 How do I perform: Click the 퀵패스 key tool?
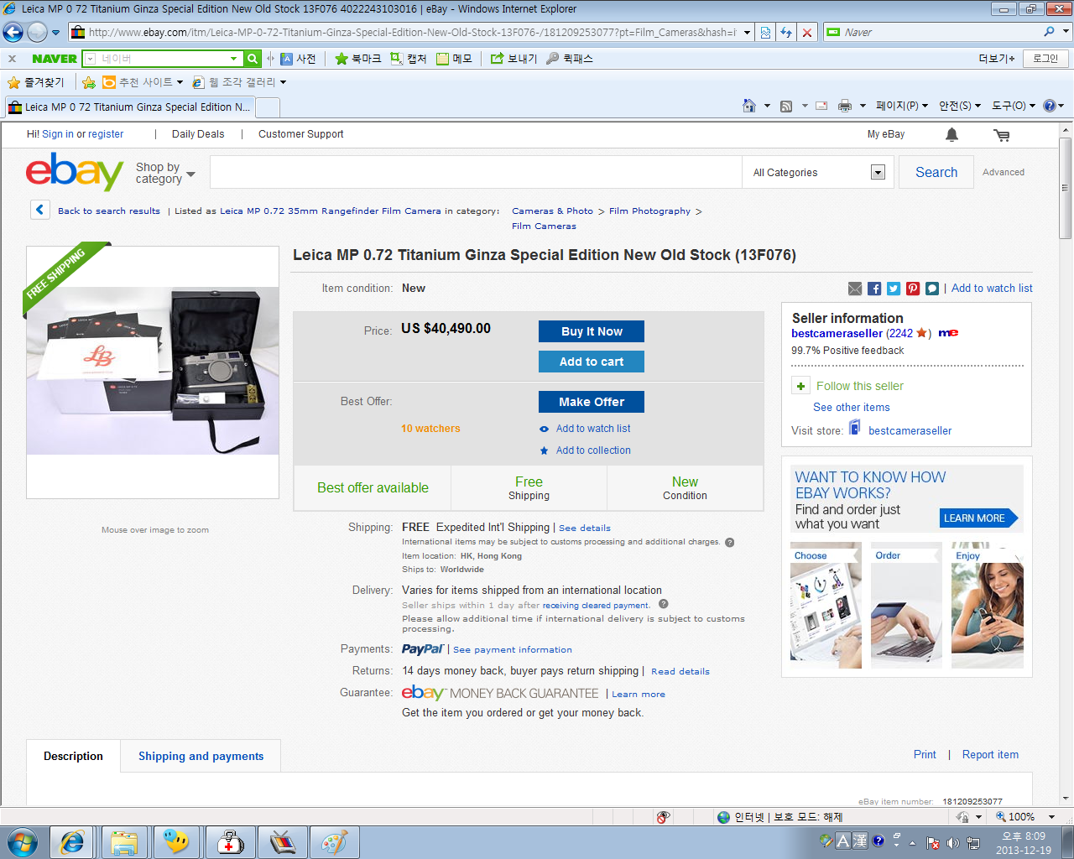(x=570, y=59)
